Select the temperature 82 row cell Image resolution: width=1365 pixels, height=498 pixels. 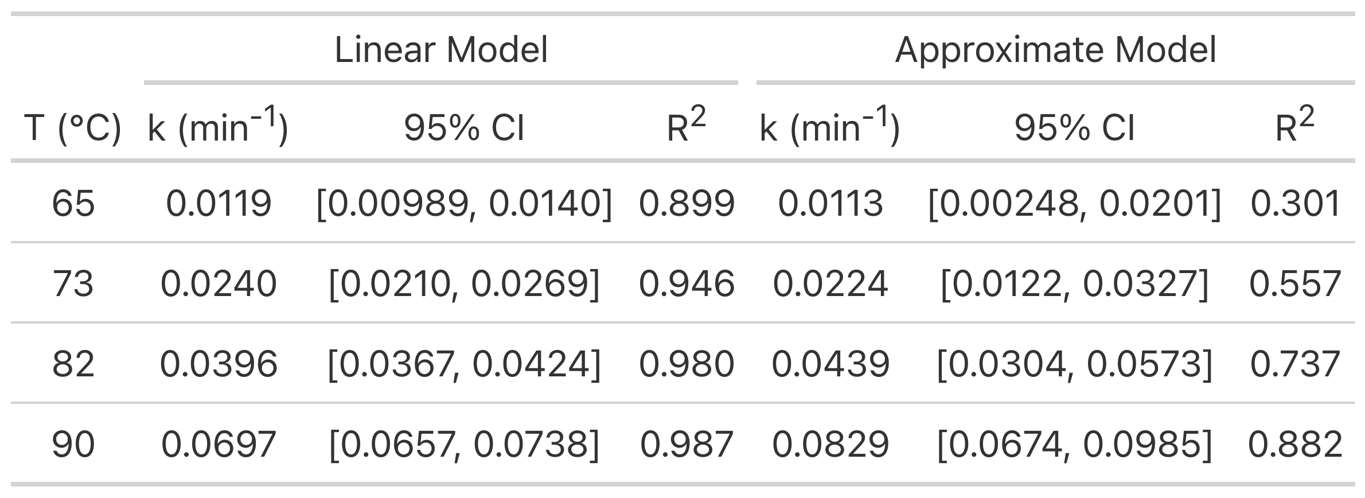[73, 364]
